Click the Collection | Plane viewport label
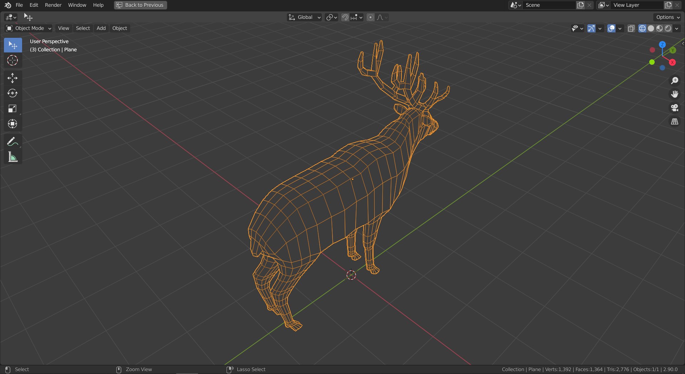The width and height of the screenshot is (685, 374). coord(53,50)
